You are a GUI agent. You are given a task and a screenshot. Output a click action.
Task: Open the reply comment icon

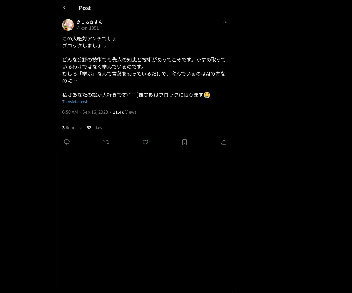click(x=67, y=142)
